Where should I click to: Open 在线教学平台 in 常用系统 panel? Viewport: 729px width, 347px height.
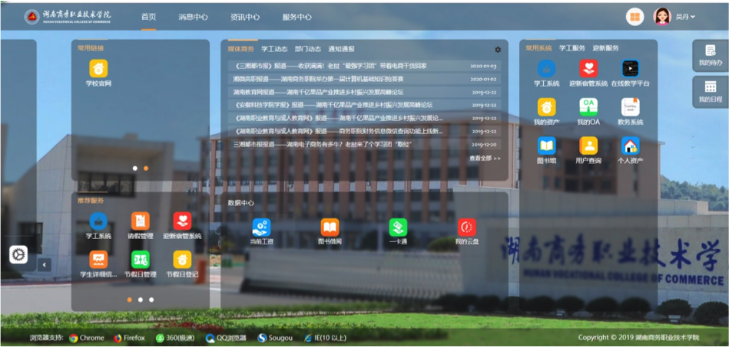pos(630,69)
